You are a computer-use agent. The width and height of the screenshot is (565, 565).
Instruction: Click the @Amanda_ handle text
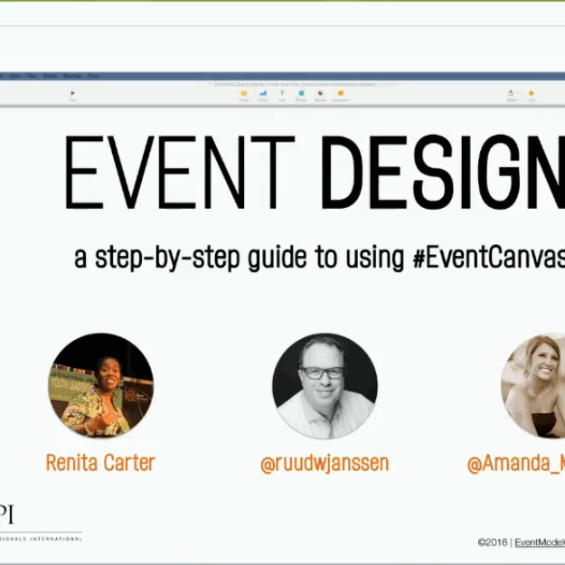pos(516,464)
